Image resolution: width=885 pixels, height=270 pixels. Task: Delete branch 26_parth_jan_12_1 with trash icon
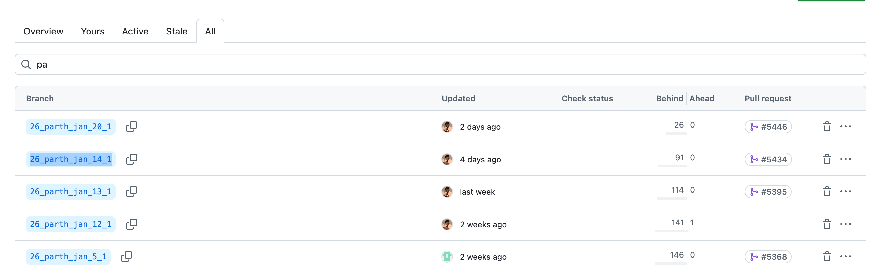tap(826, 224)
